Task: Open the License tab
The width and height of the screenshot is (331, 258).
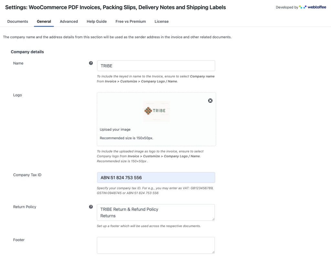Action: pyautogui.click(x=162, y=21)
